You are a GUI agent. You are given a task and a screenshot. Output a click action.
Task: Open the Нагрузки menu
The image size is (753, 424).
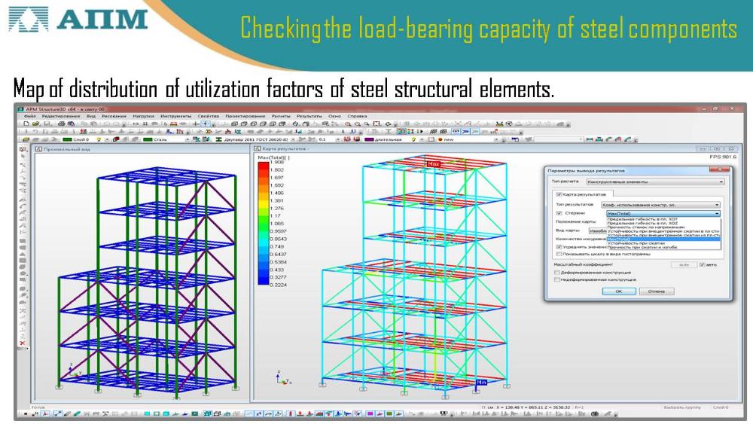tap(143, 116)
